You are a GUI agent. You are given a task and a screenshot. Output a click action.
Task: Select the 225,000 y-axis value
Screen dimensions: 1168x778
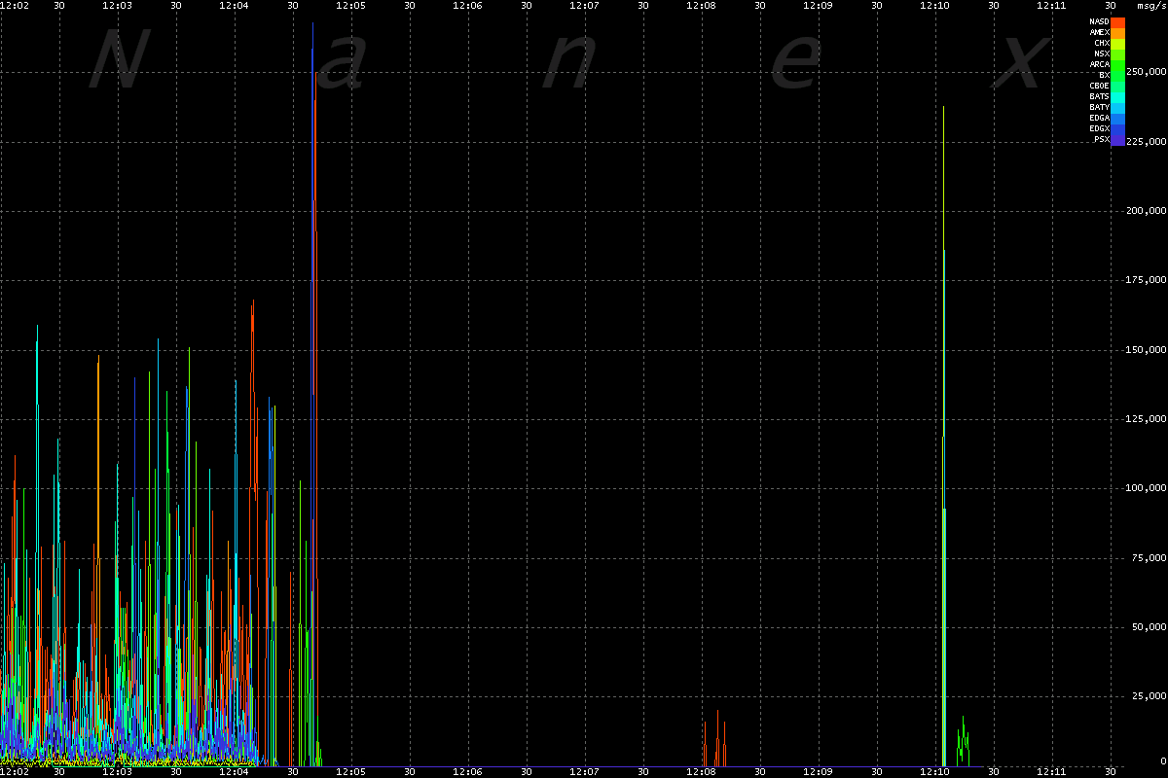click(x=1146, y=142)
